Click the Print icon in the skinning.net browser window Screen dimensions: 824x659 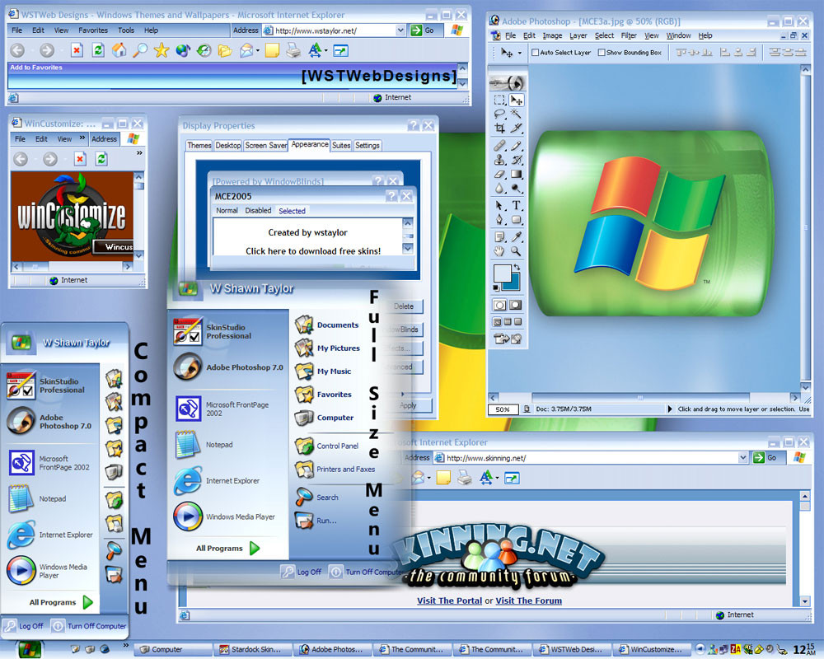coord(465,478)
